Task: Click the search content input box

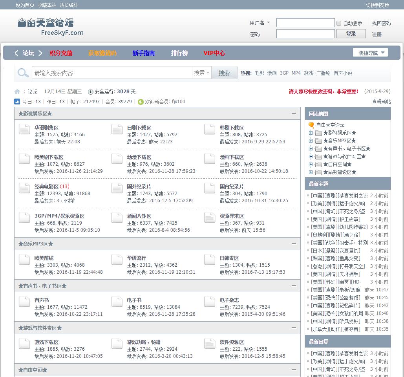Action: pos(112,73)
